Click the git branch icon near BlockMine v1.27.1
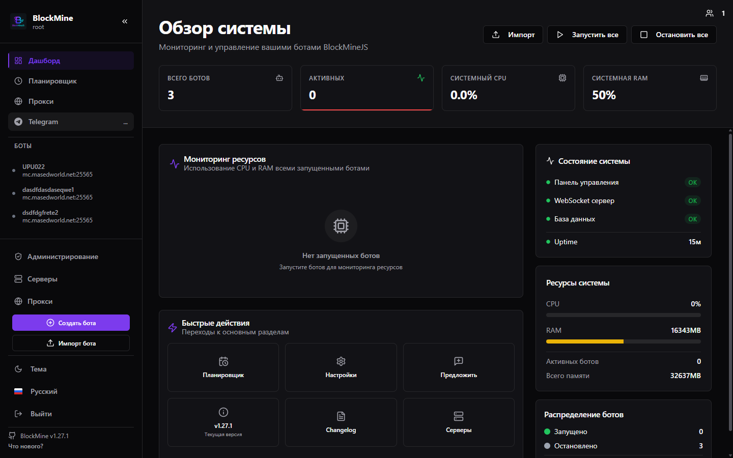The width and height of the screenshot is (733, 458). coord(12,436)
